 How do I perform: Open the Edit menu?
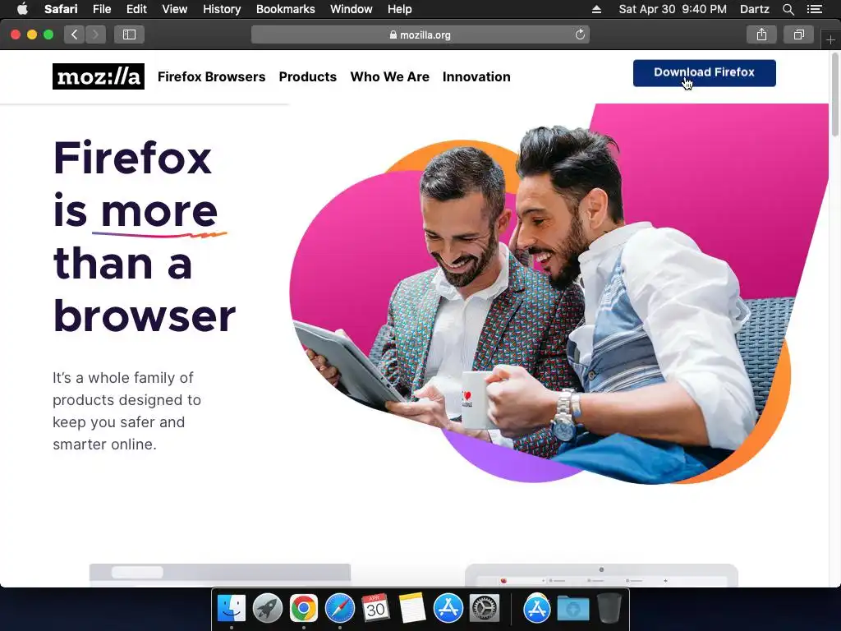point(136,9)
